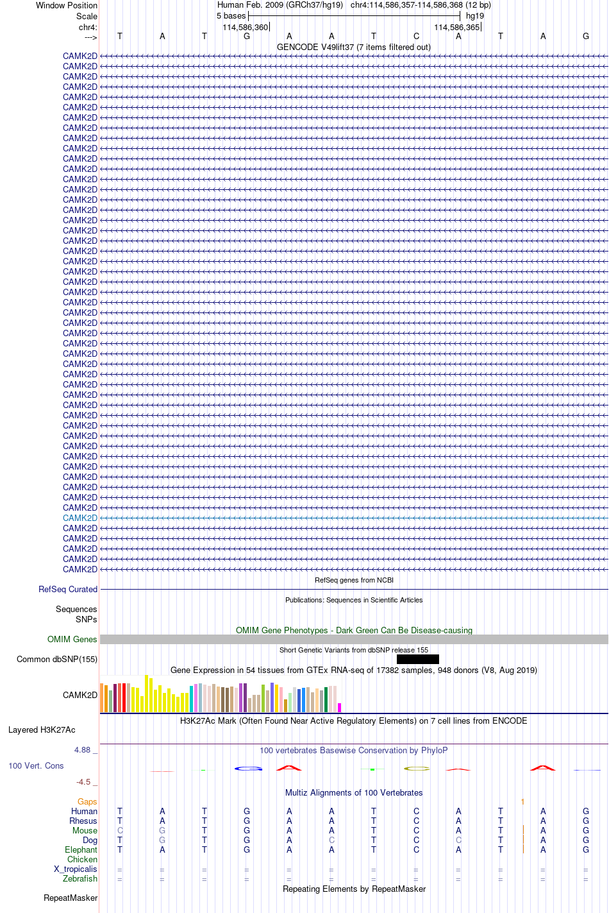Click the chr4: ruler label
609x913 pixels.
tap(88, 27)
